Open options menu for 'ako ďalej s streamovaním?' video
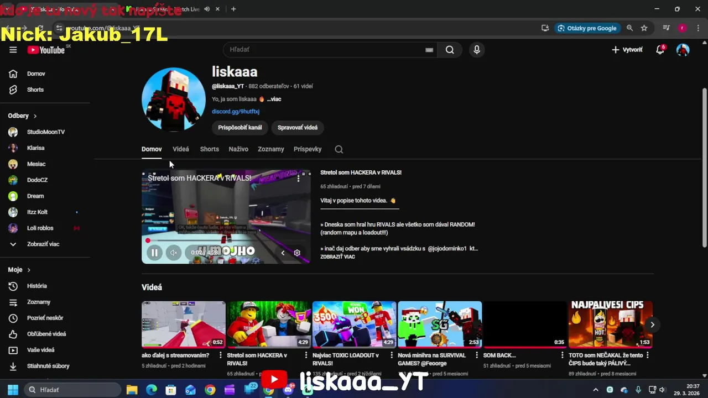 coord(221,355)
